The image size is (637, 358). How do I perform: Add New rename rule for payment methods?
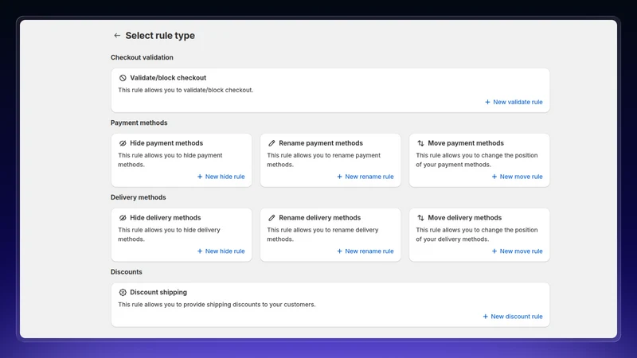[365, 177]
